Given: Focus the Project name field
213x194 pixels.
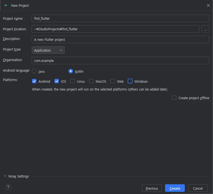Looking at the screenshot, I should (x=120, y=18).
